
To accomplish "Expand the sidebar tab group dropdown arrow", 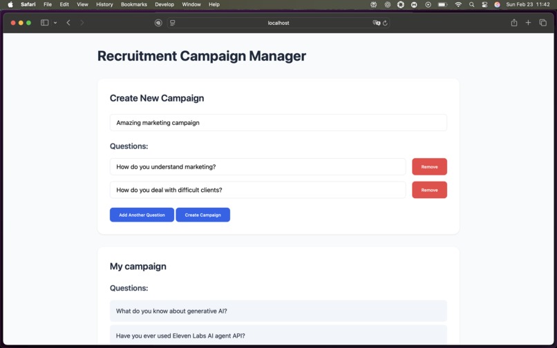I will [55, 23].
